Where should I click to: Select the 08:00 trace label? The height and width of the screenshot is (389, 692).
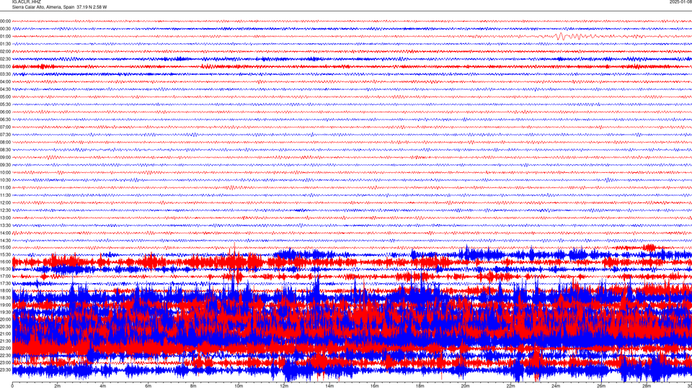click(5, 143)
